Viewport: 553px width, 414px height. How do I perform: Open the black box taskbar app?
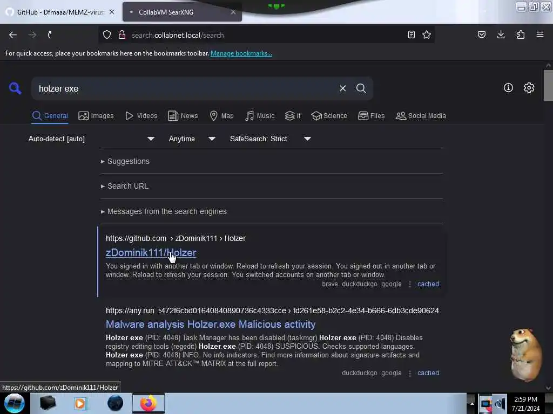[48, 403]
